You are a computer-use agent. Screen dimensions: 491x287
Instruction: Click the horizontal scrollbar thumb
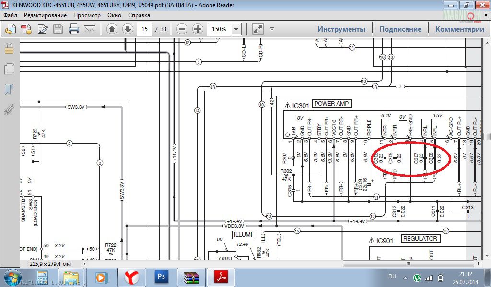coord(409,264)
